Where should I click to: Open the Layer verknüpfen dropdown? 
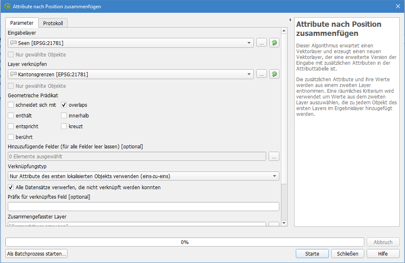coord(249,74)
